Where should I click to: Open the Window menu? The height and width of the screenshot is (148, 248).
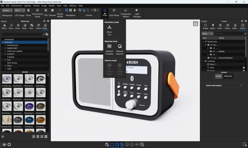73,6
